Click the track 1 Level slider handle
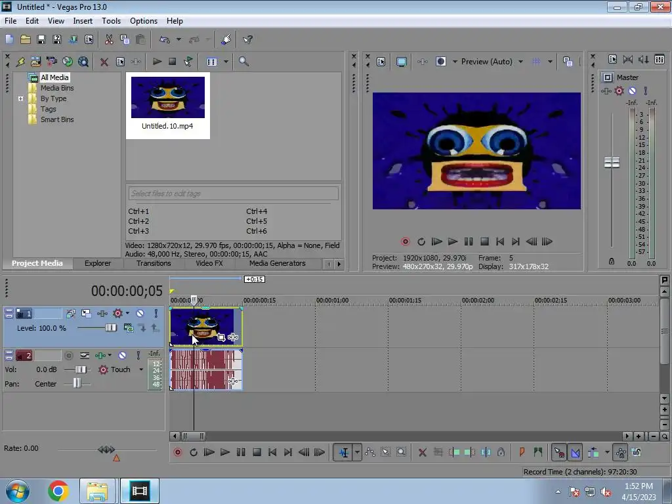 (111, 328)
